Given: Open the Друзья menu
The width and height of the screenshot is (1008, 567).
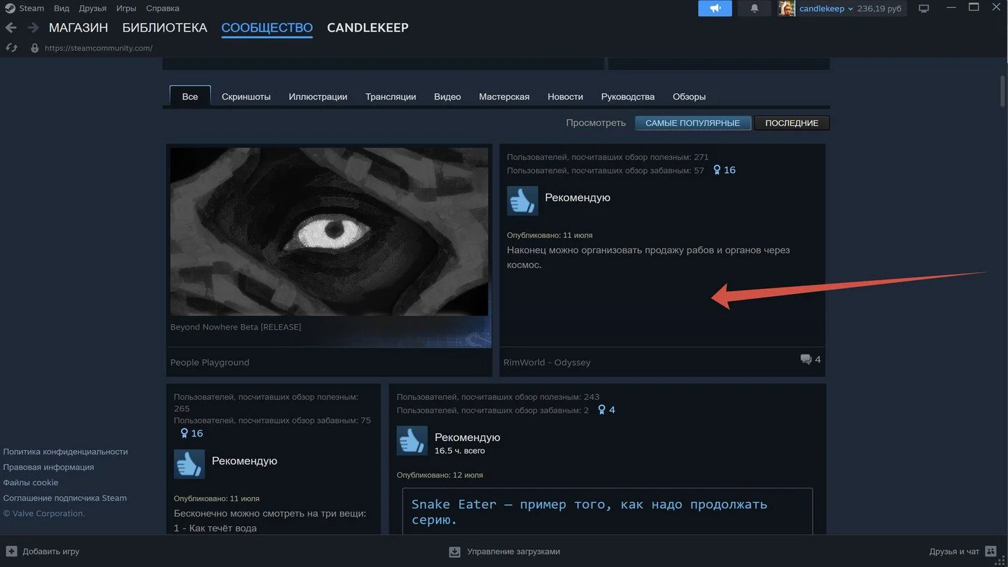Looking at the screenshot, I should [x=92, y=8].
